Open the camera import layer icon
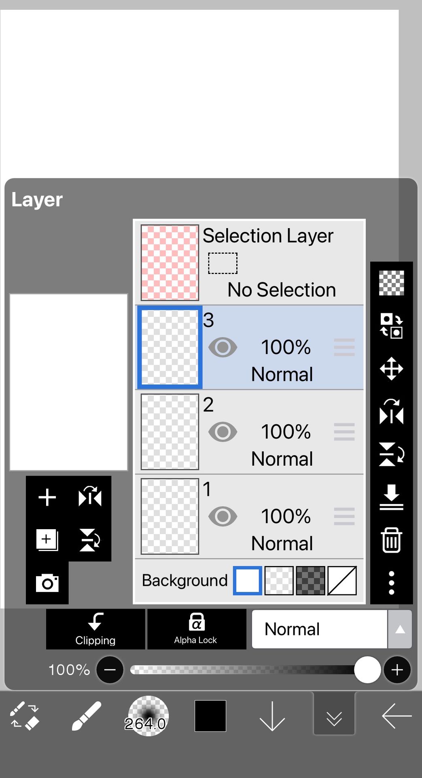 click(47, 583)
